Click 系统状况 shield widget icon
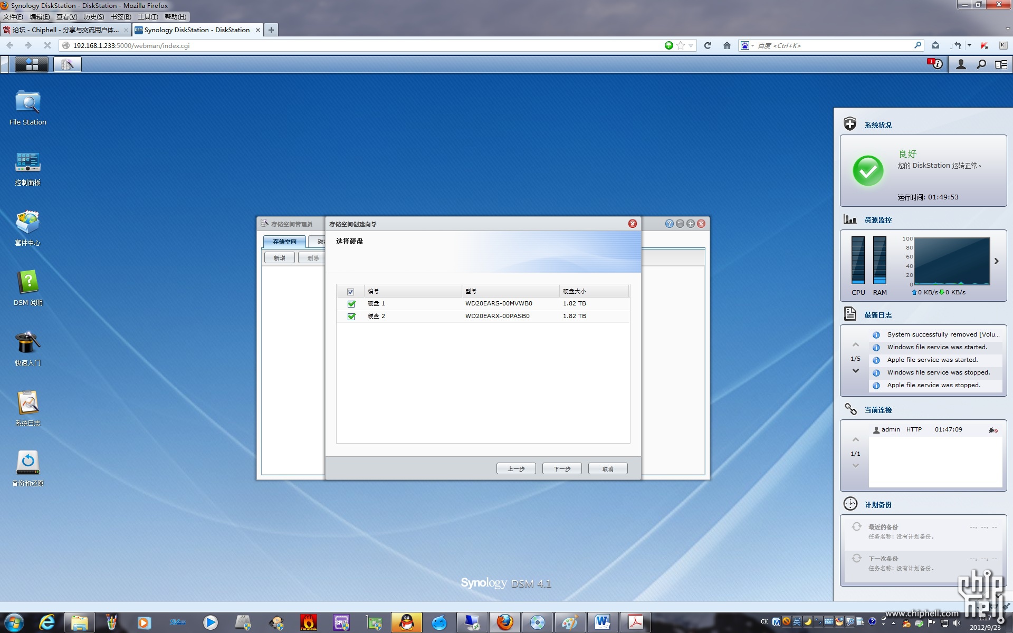The height and width of the screenshot is (633, 1013). 849,124
